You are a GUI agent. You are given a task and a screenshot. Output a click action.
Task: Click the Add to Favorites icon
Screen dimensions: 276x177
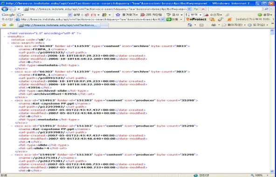click(12, 25)
